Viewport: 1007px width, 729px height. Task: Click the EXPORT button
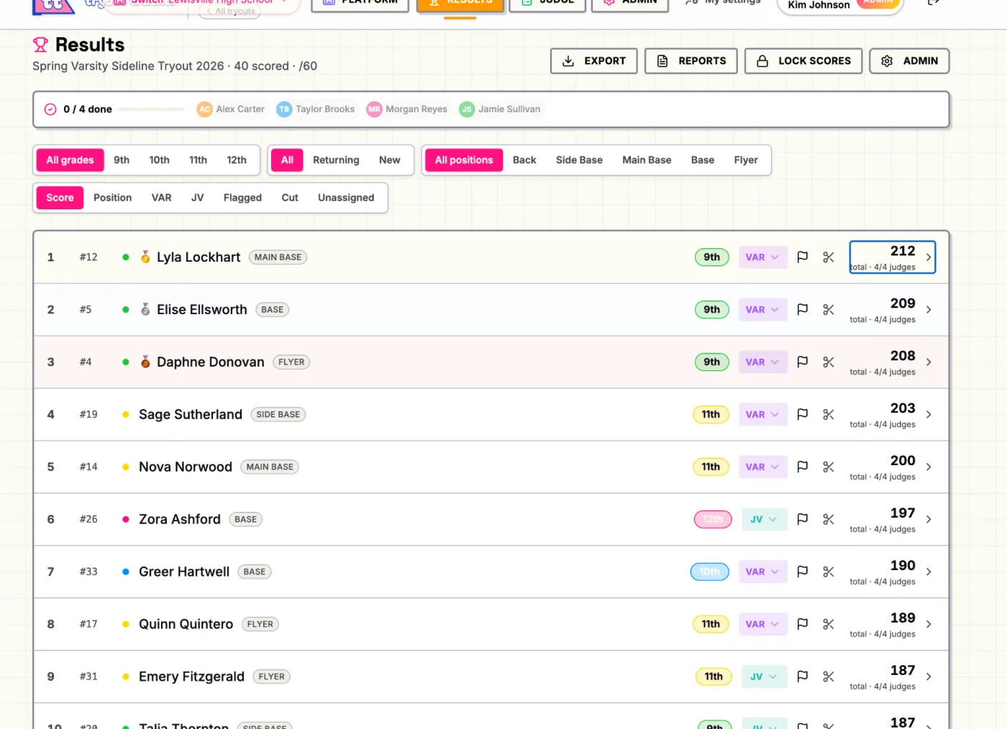tap(594, 61)
